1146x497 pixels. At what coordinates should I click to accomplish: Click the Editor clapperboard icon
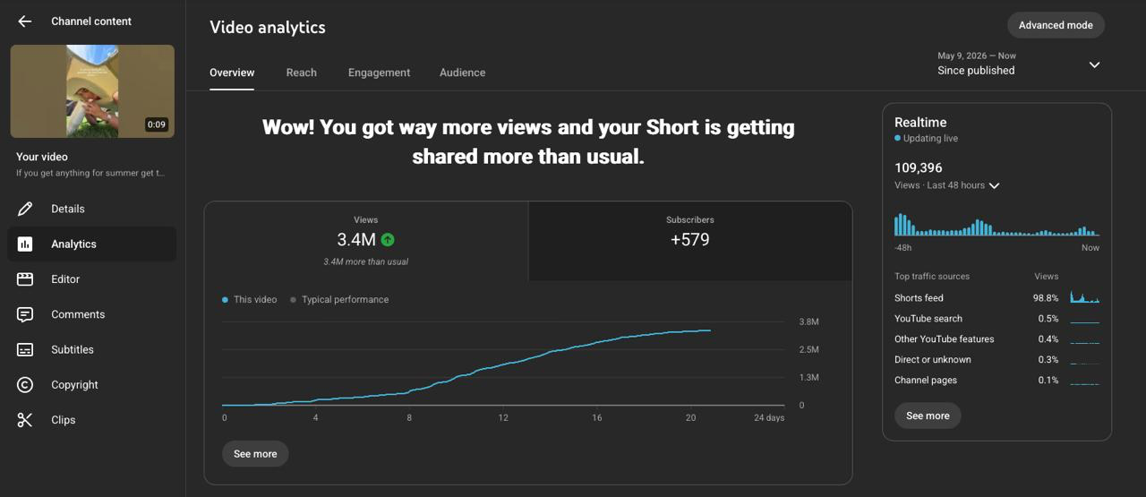(x=25, y=279)
